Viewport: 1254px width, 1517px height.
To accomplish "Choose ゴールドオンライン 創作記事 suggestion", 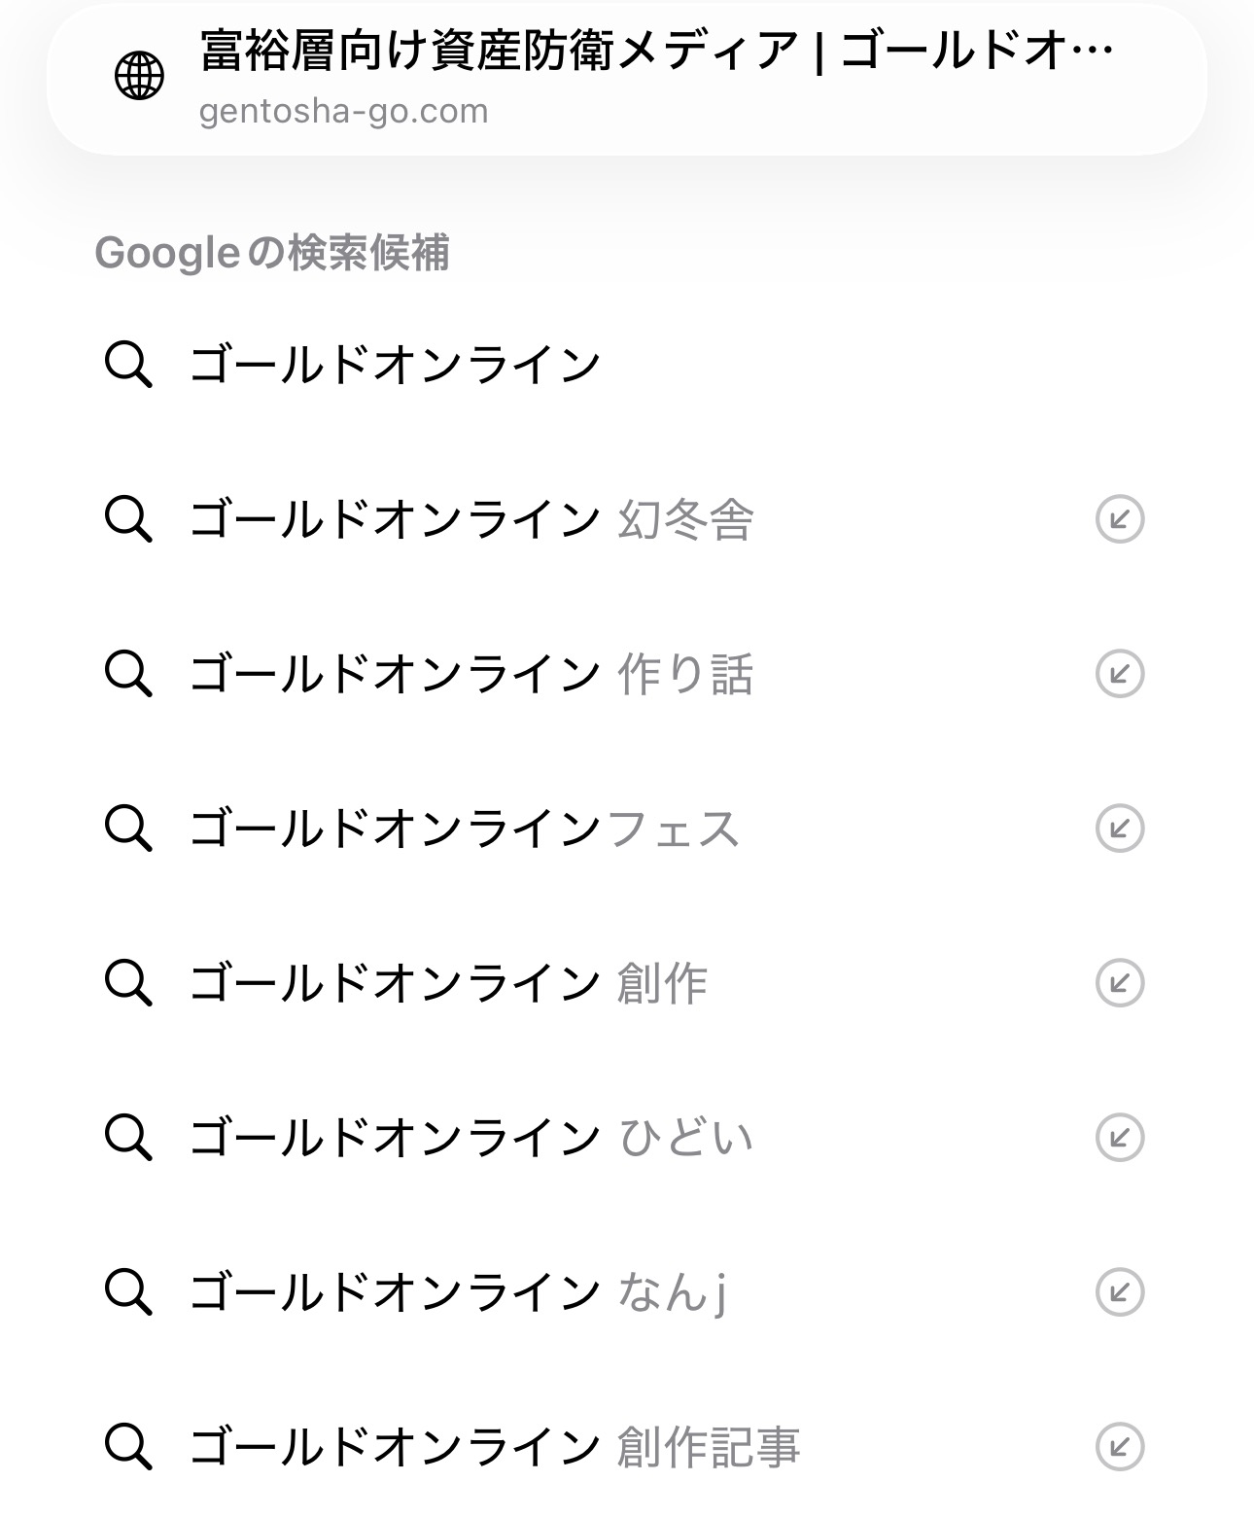I will [x=494, y=1446].
